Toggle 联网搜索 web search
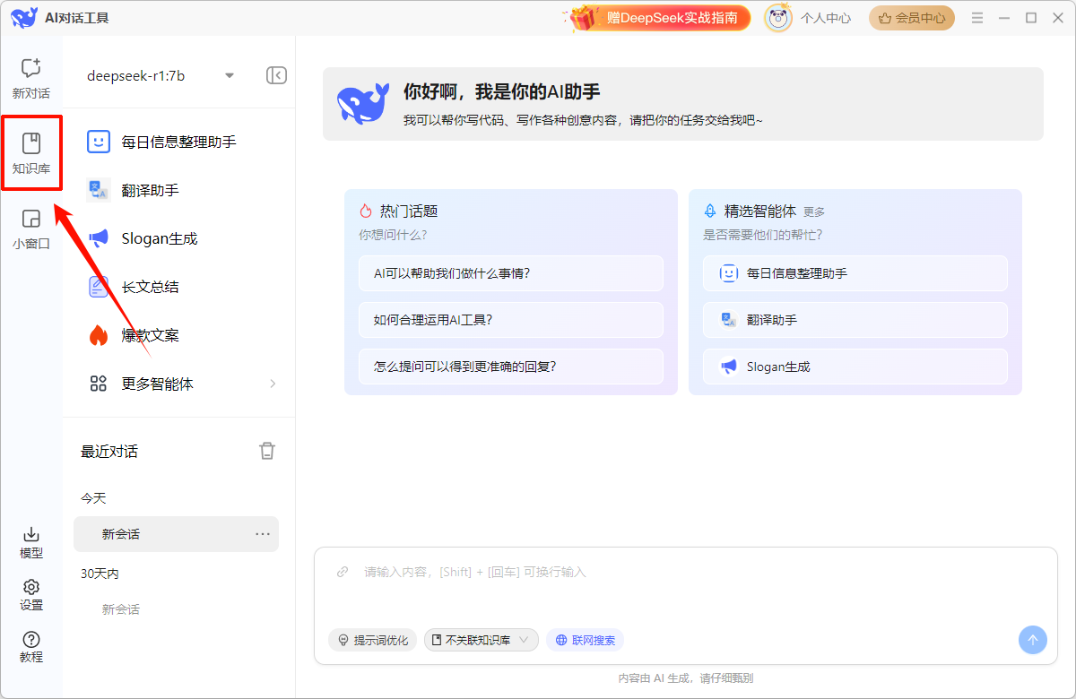The image size is (1076, 699). click(585, 640)
